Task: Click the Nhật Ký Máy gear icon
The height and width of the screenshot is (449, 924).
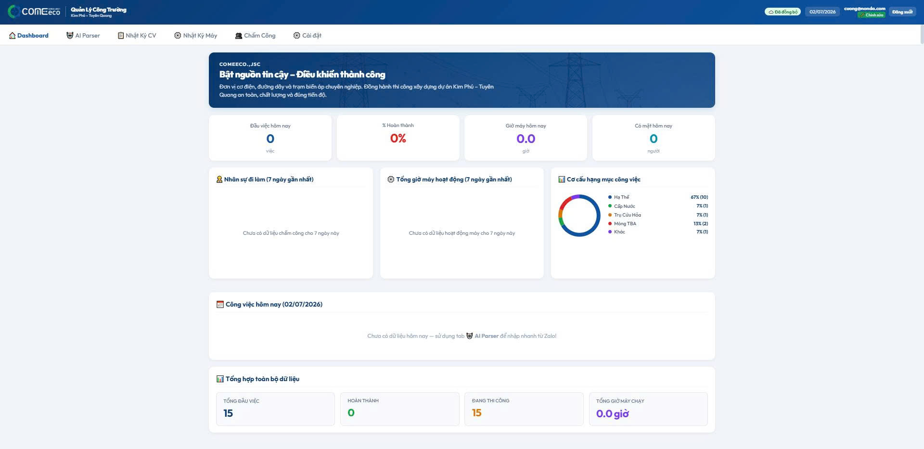Action: (x=178, y=36)
